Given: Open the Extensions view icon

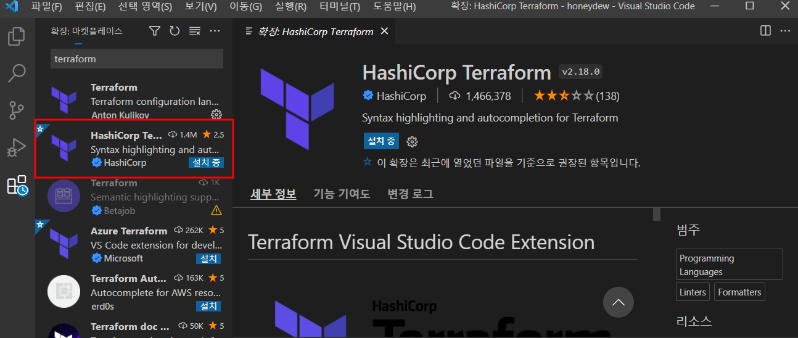Looking at the screenshot, I should coord(17,185).
